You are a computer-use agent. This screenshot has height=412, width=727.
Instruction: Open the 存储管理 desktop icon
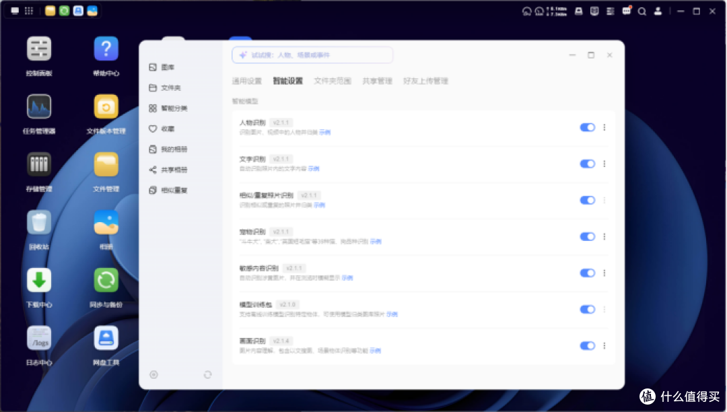[39, 164]
